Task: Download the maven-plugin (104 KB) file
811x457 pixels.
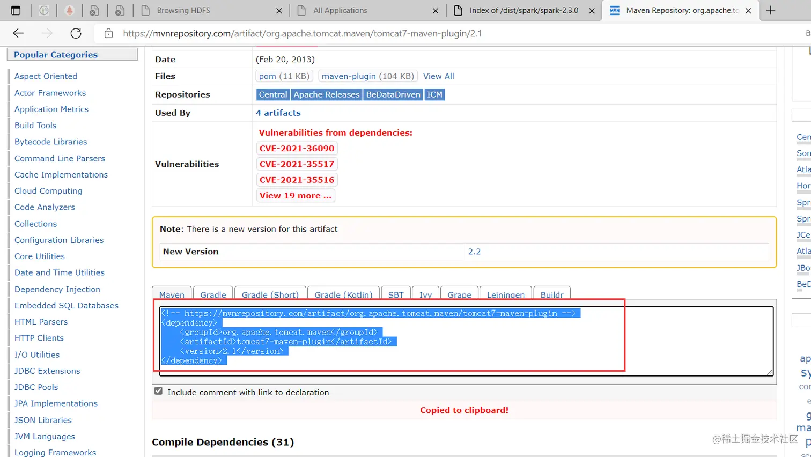Action: point(368,76)
